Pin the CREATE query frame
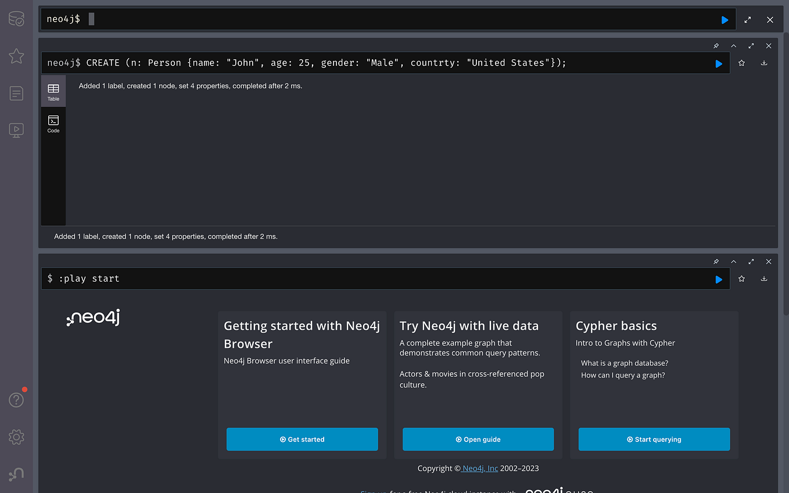This screenshot has width=789, height=493. (716, 45)
